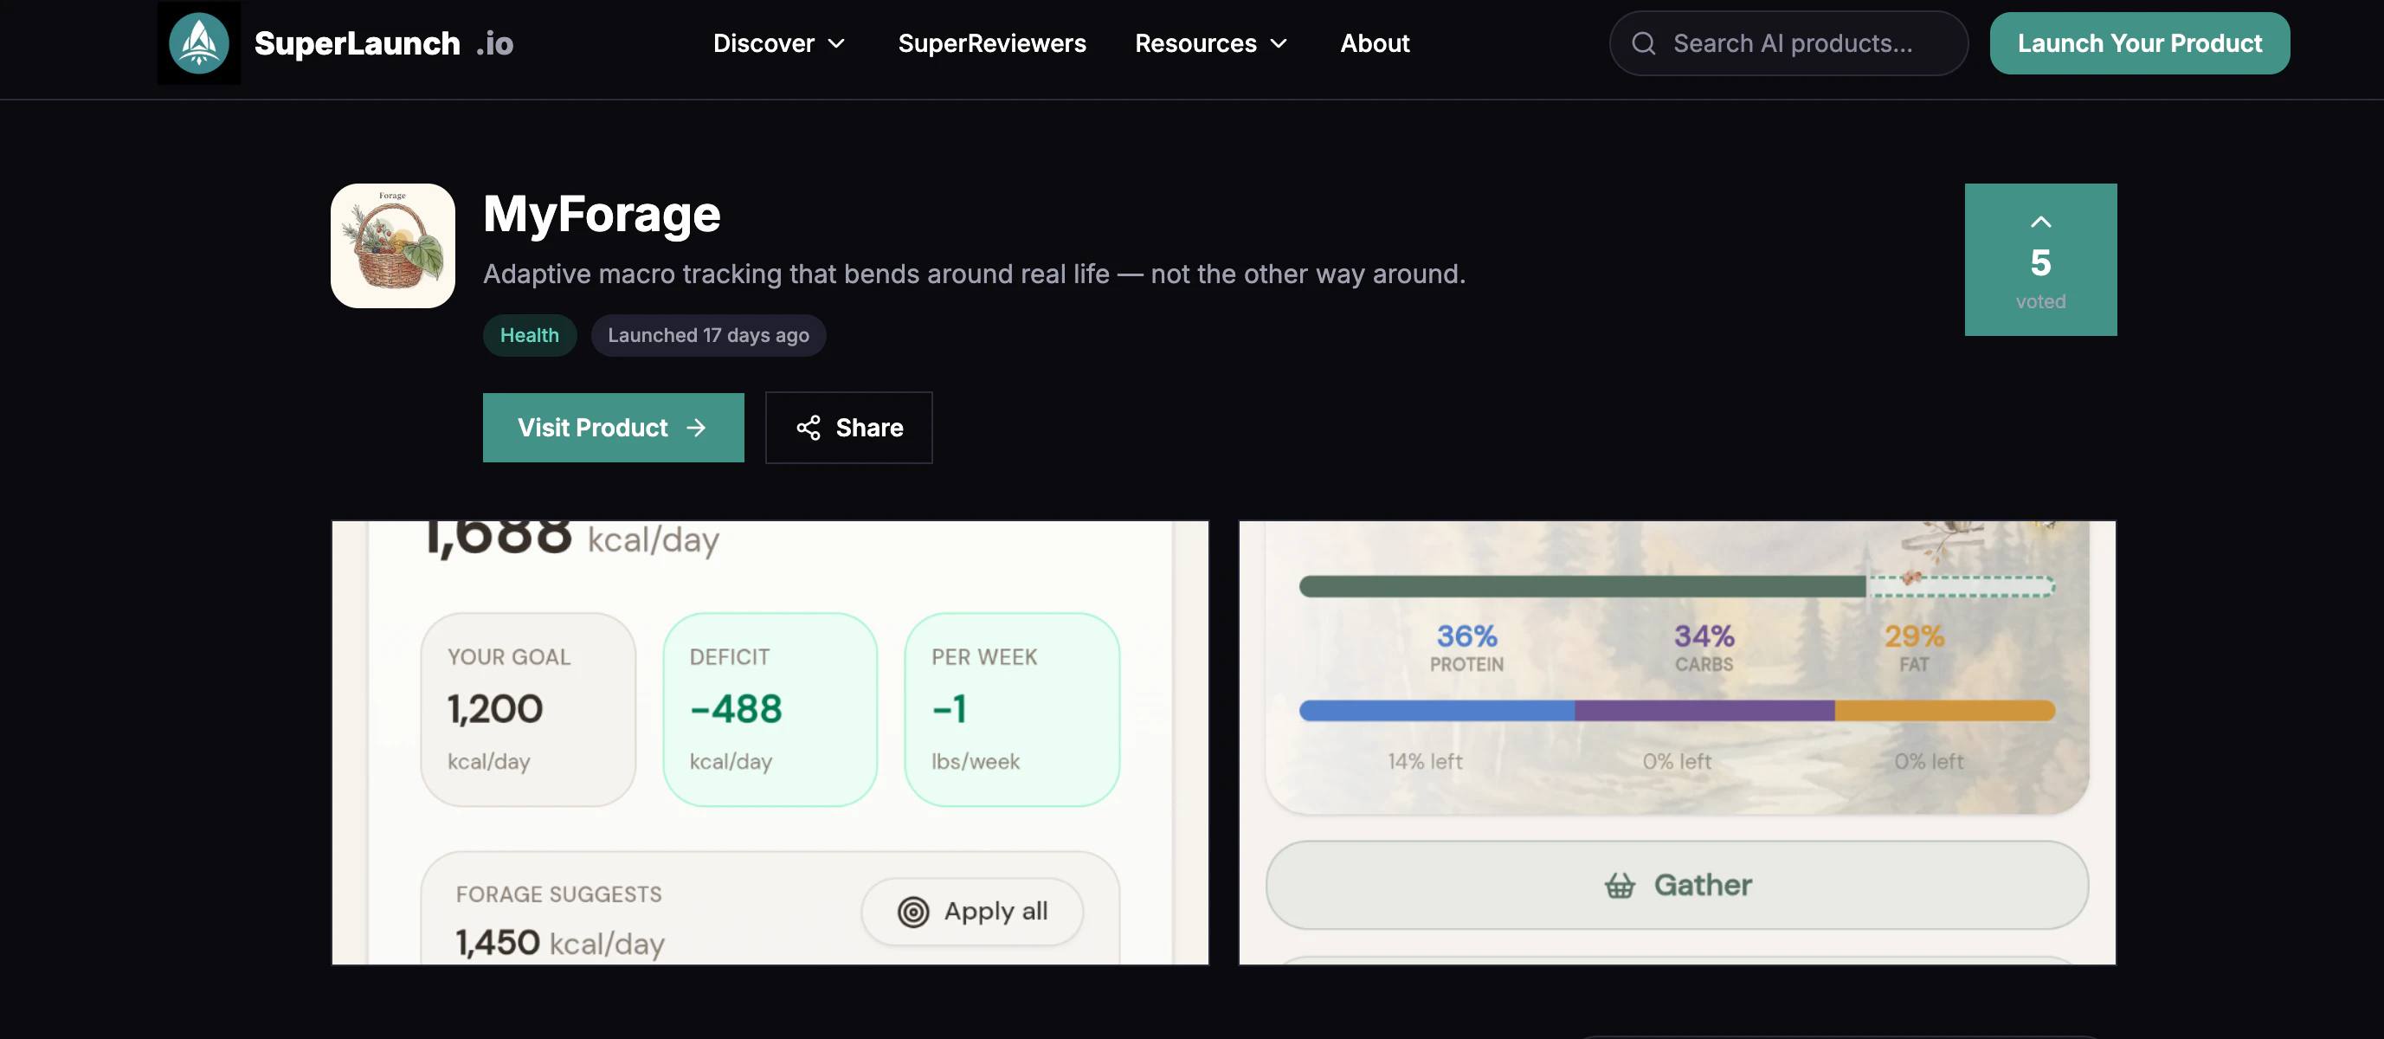
Task: Open the About page
Action: pyautogui.click(x=1375, y=43)
